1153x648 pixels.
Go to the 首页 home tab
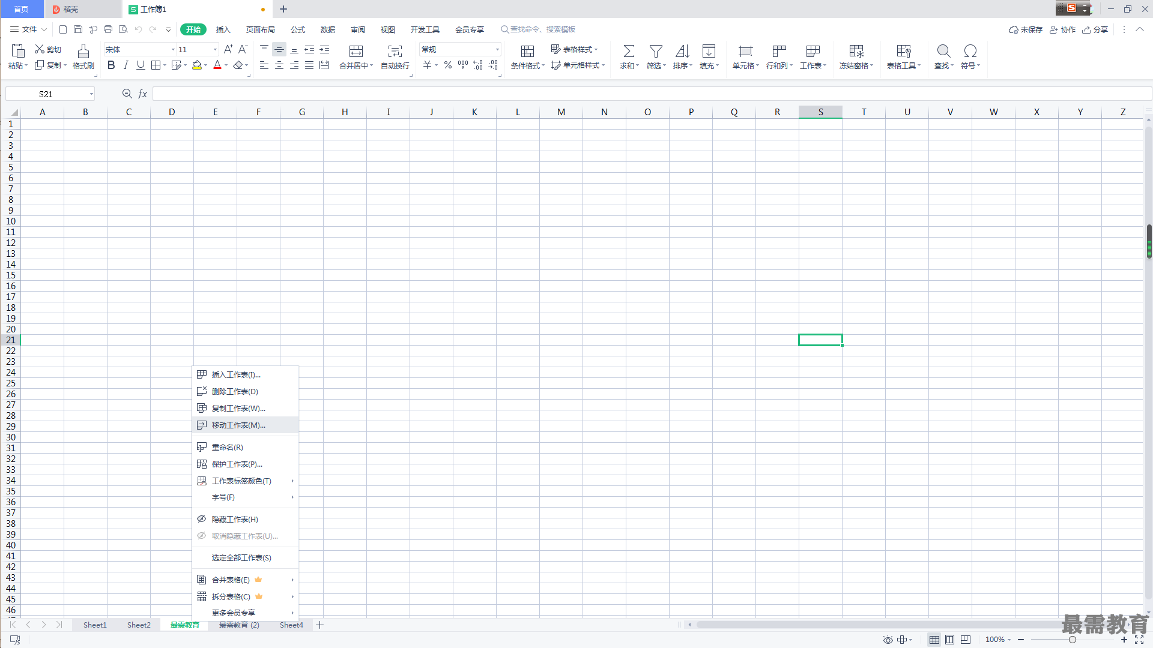(22, 9)
